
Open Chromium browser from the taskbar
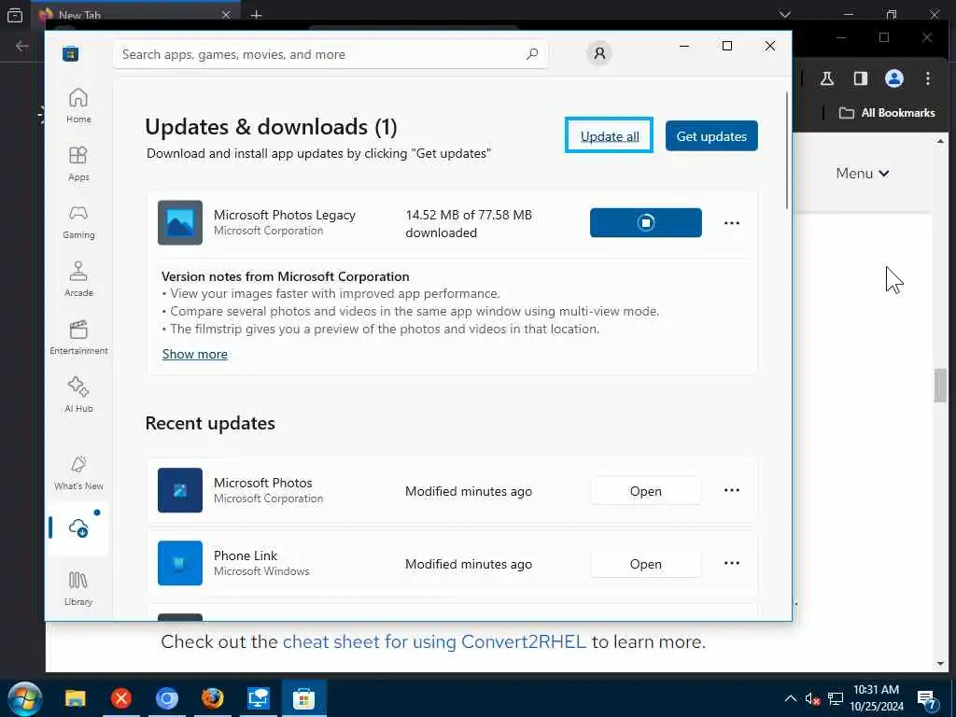point(166,698)
